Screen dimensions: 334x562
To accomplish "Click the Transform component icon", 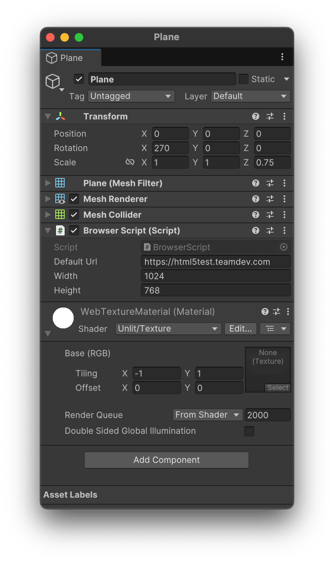I will (60, 116).
